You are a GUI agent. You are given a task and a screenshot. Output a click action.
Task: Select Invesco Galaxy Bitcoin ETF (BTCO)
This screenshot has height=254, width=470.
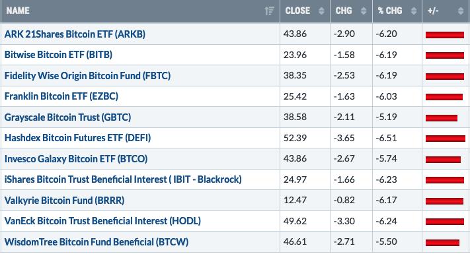[x=76, y=159]
